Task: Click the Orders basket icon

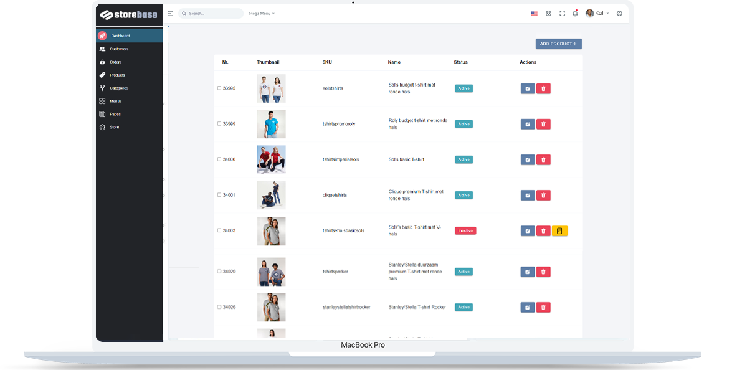Action: (x=102, y=62)
